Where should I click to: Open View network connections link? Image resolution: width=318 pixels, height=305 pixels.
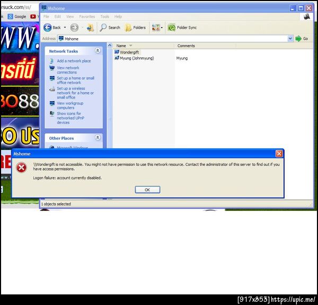[x=68, y=70]
